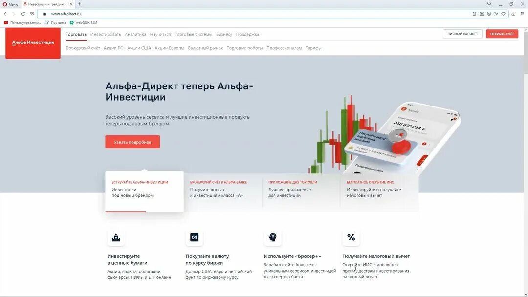Open Валютный рынок submenu link
The width and height of the screenshot is (528, 297).
205,48
